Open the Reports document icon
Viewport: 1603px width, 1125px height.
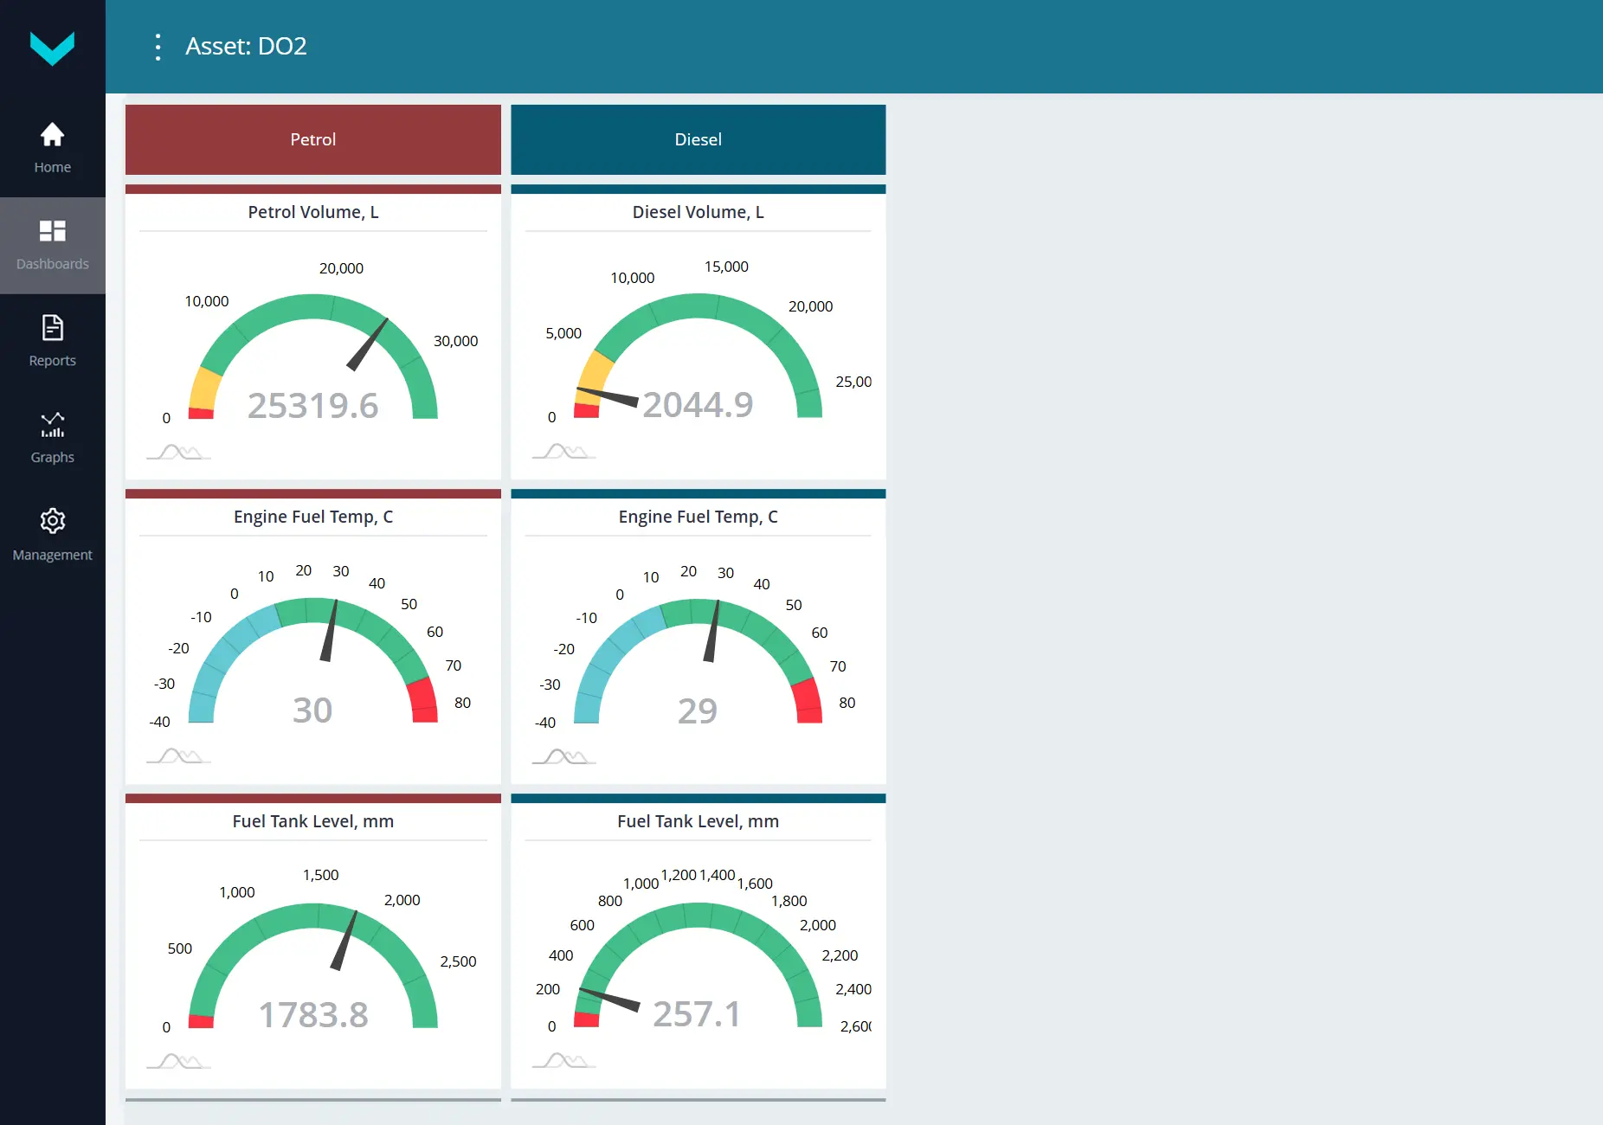tap(52, 328)
